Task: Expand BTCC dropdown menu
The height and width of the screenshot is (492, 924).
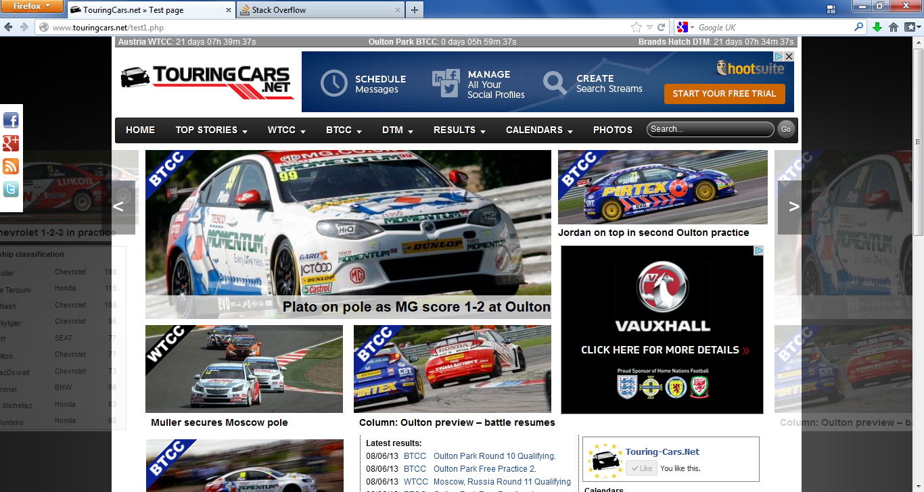Action: pyautogui.click(x=344, y=130)
